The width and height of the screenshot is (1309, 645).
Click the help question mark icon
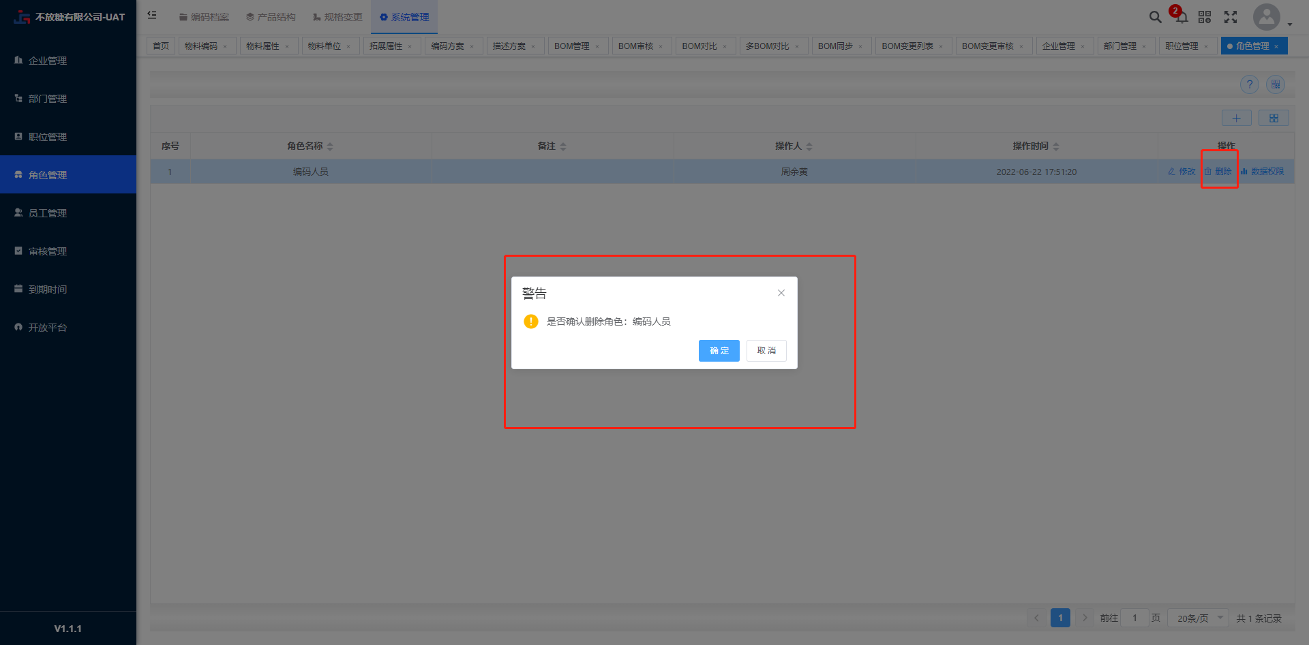pos(1249,84)
